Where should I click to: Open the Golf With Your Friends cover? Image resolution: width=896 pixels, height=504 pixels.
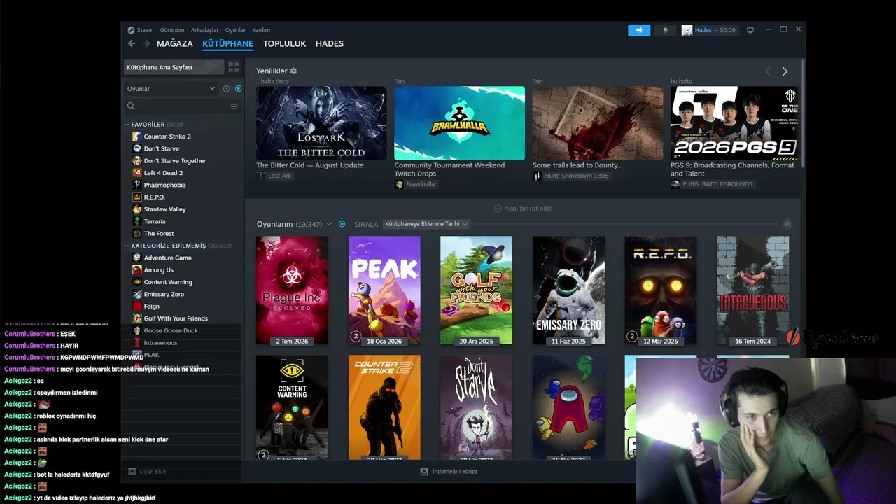(x=476, y=290)
